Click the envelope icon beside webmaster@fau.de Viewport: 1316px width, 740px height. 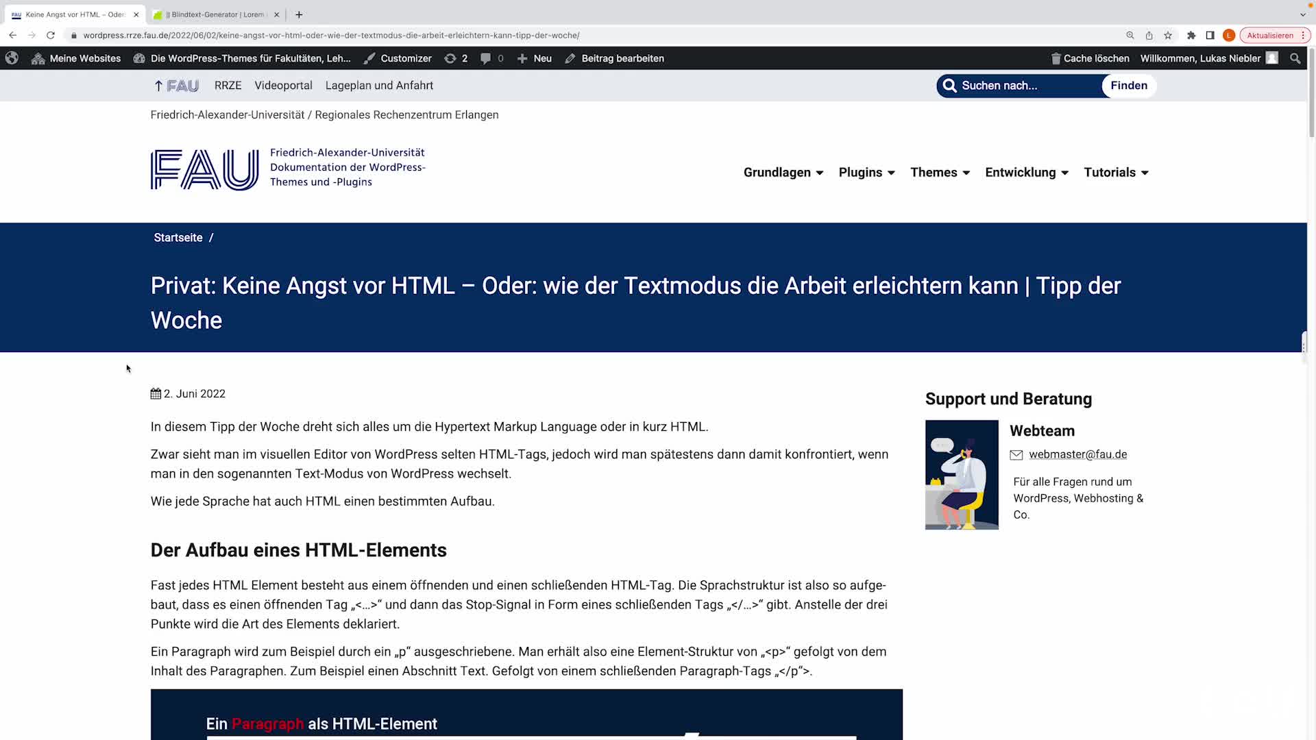[1016, 454]
